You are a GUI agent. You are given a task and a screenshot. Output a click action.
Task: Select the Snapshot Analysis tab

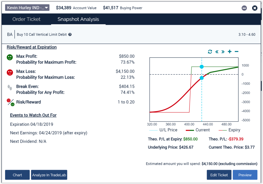[x=78, y=19]
